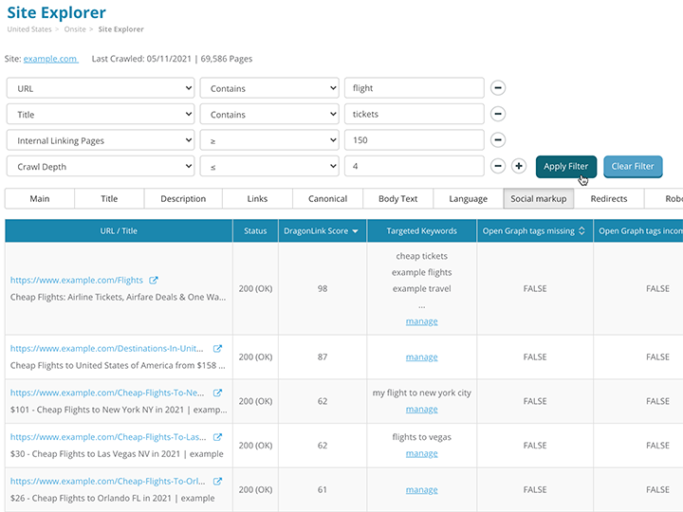The width and height of the screenshot is (683, 512).
Task: Click the Internal Linking Pages value field
Action: [414, 140]
